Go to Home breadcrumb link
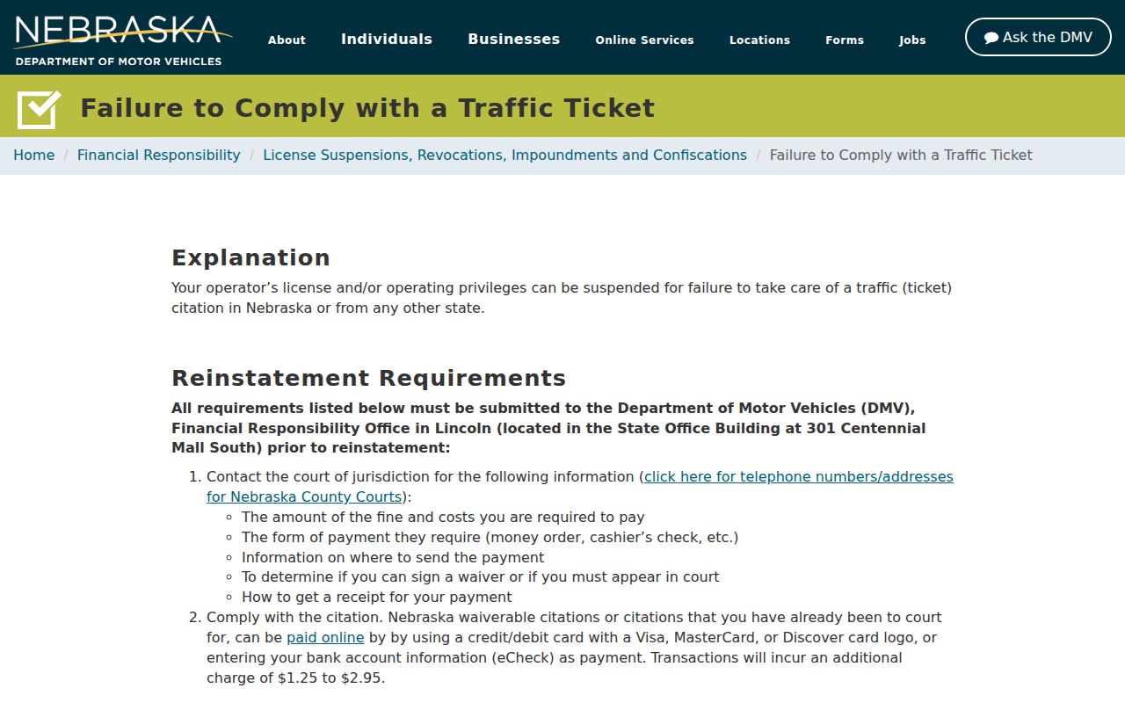 click(x=34, y=155)
